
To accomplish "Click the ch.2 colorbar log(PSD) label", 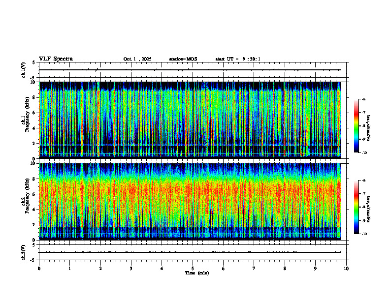I will (x=369, y=210).
